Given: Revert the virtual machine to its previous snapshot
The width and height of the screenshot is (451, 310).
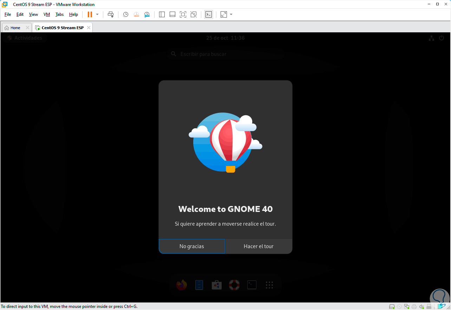Looking at the screenshot, I should [136, 14].
